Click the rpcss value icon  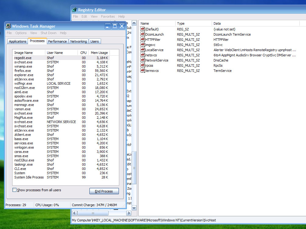point(143,65)
